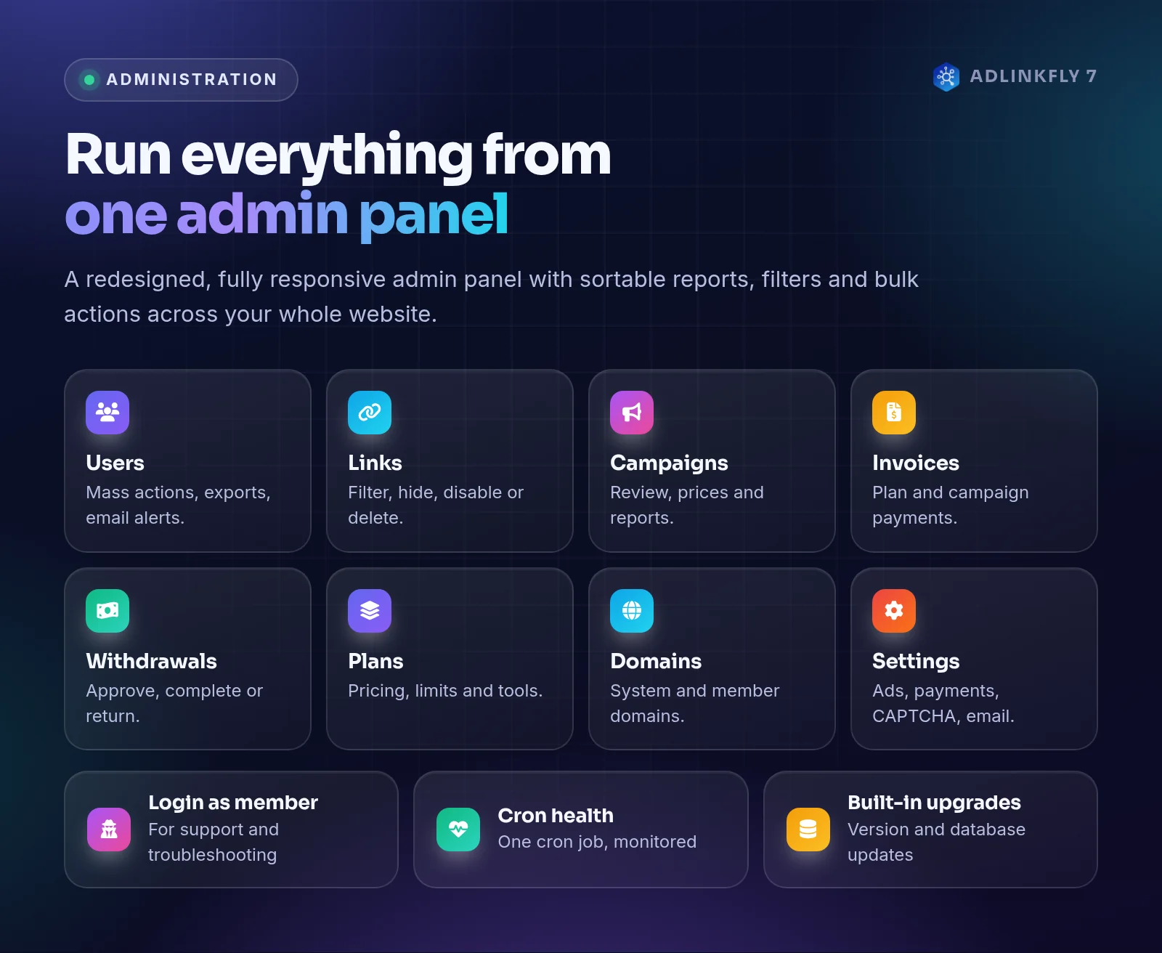Click 'For support and troubleshooting' text
Image resolution: width=1162 pixels, height=953 pixels.
tap(214, 842)
